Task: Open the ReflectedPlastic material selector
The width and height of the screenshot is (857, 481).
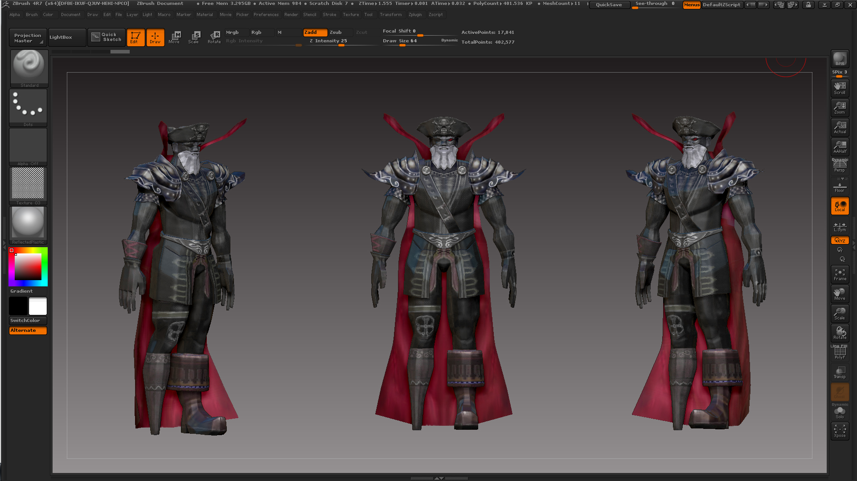Action: 28,225
